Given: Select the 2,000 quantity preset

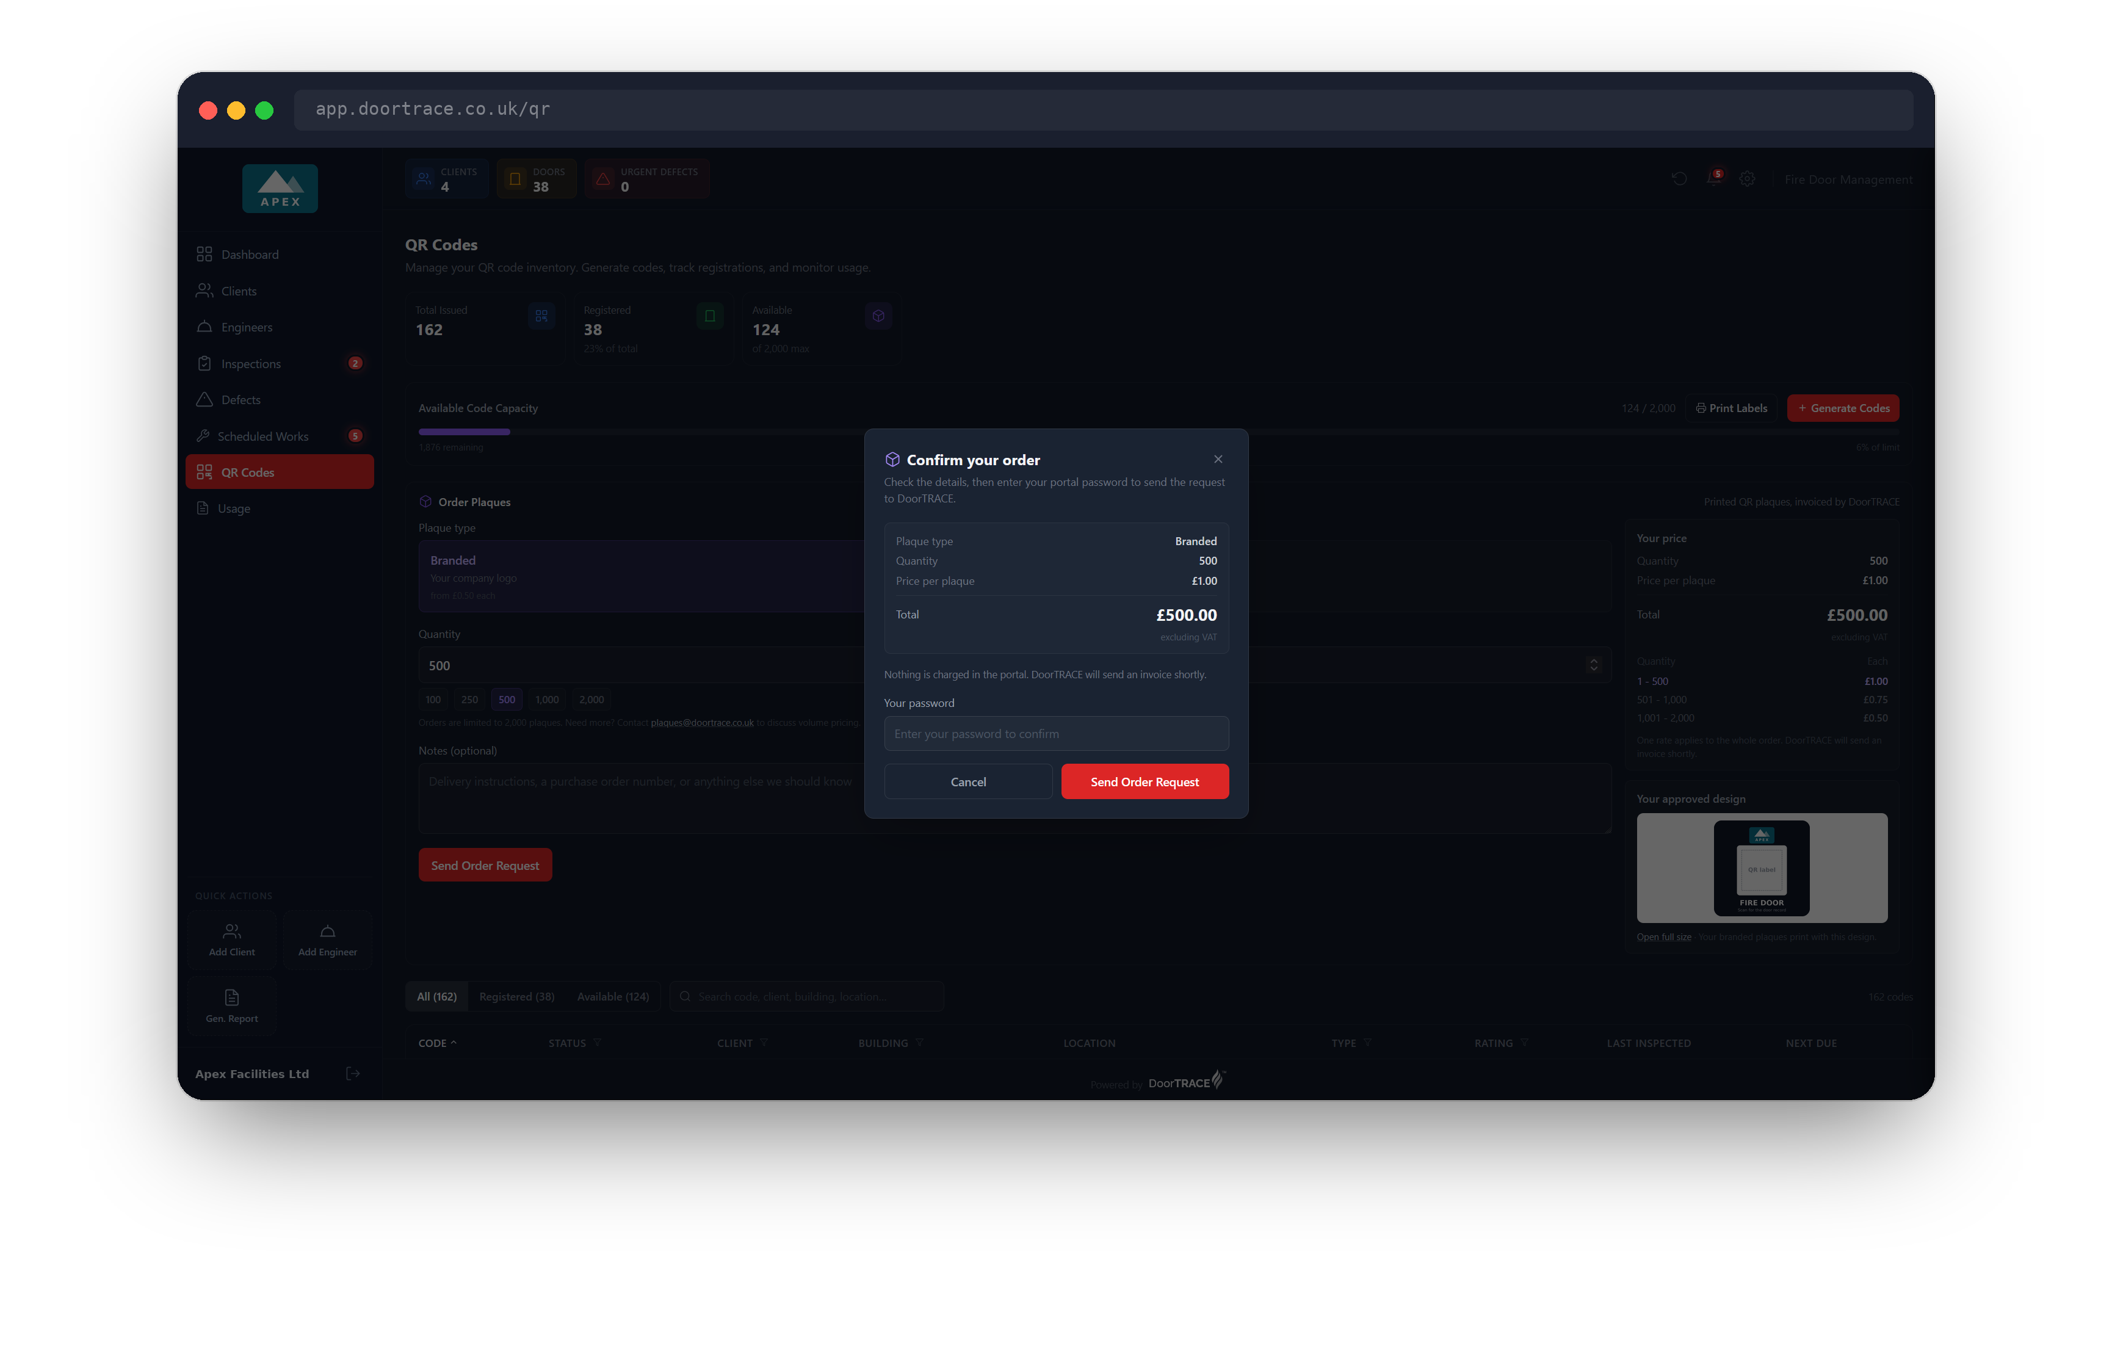Looking at the screenshot, I should (x=591, y=700).
